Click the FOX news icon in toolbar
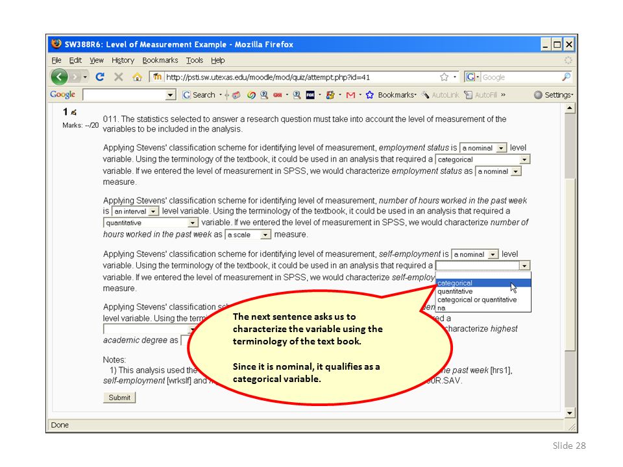Image resolution: width=623 pixels, height=467 pixels. [x=310, y=95]
